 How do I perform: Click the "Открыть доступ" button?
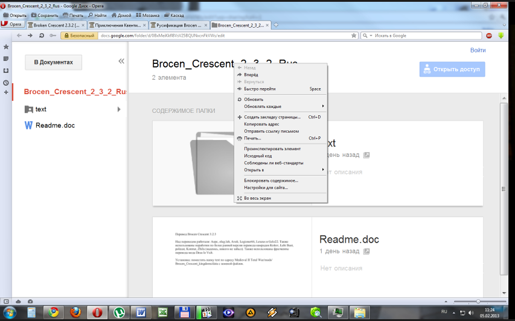point(452,69)
